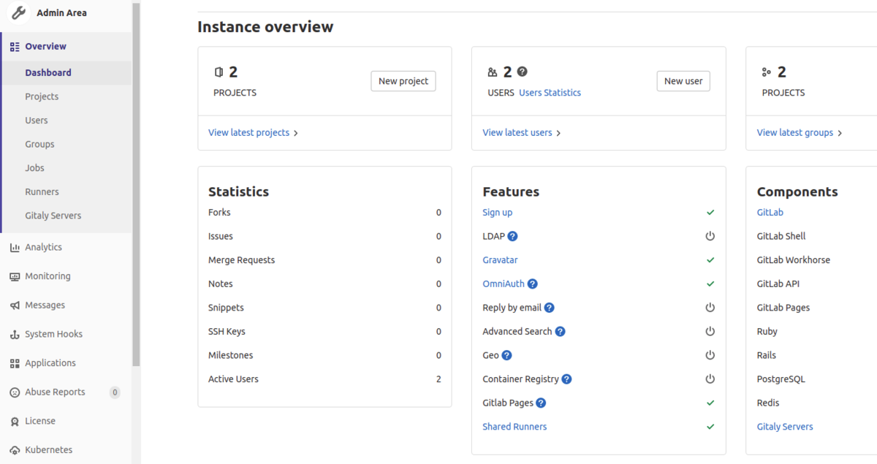Viewport: 877px width, 464px height.
Task: Click the Messages megaphone icon
Action: coord(15,305)
